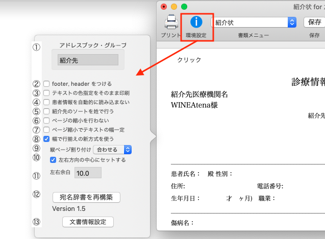Enable footer, header をつける checkbox
The height and width of the screenshot is (239, 325).
(46, 84)
